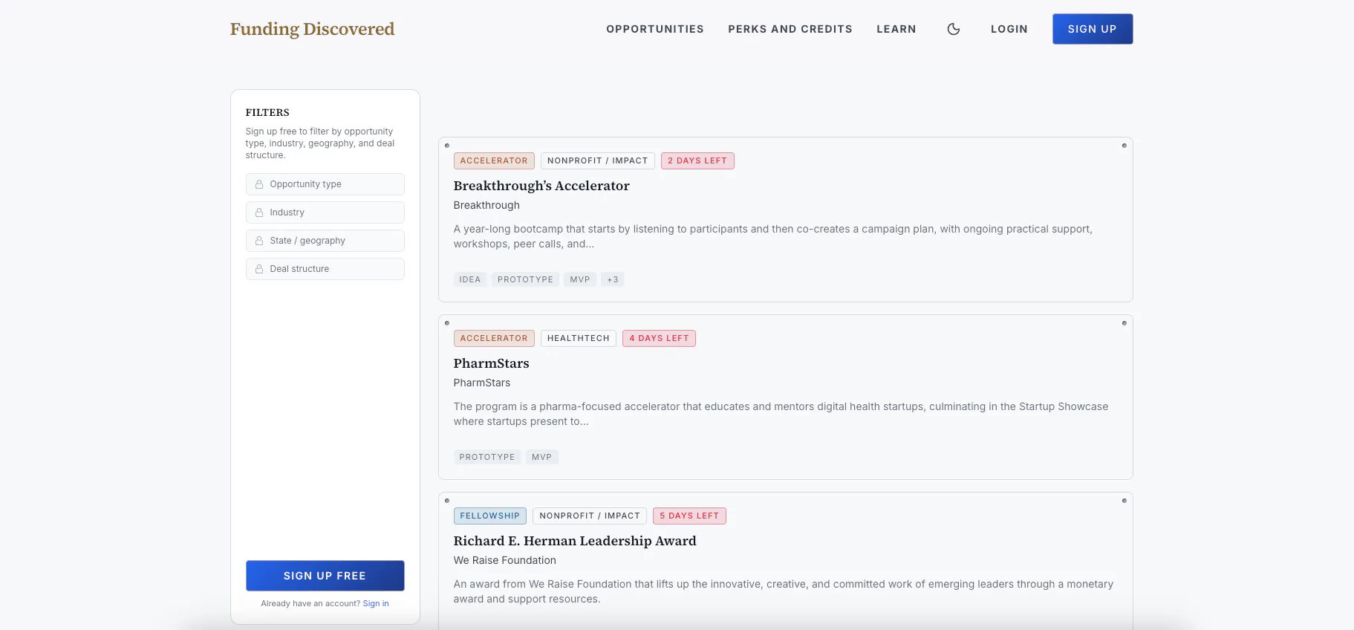Click the Sign Up button in the header
The height and width of the screenshot is (630, 1354).
point(1092,29)
